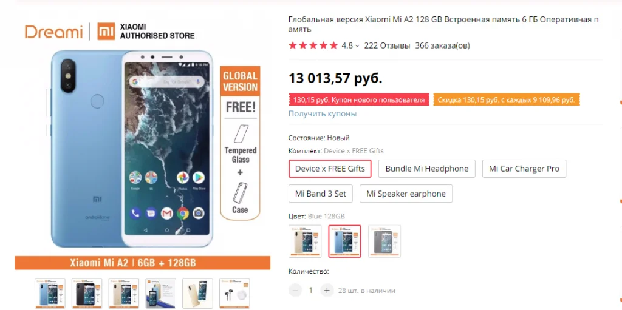Viewport: 622px width, 310px height.
Task: Select Mi Speaker earphone option
Action: pyautogui.click(x=406, y=194)
